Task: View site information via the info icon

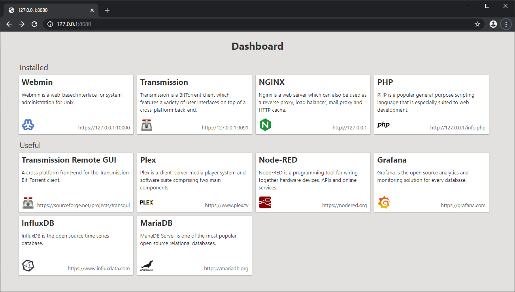Action: [50, 24]
